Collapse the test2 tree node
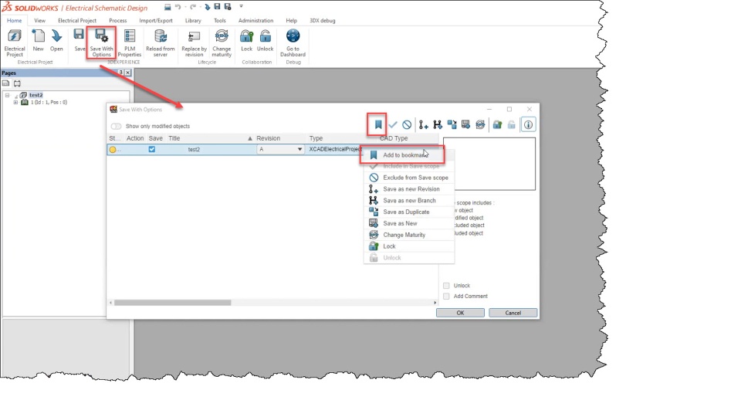741x417 pixels. pos(7,95)
